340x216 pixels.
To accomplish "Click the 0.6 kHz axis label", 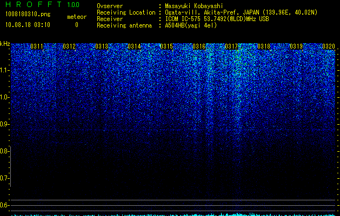I will [x=4, y=205].
